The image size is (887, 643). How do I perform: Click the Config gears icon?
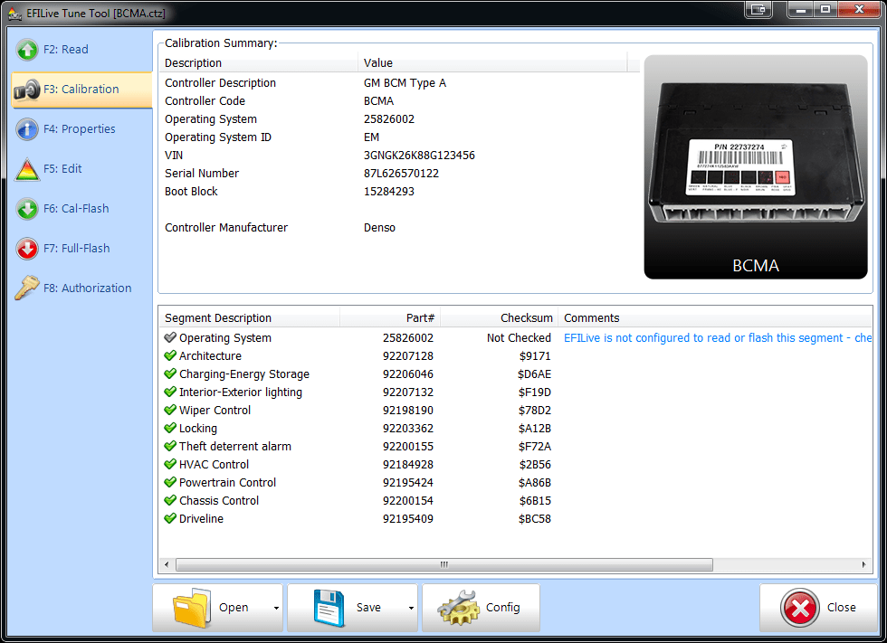[460, 607]
